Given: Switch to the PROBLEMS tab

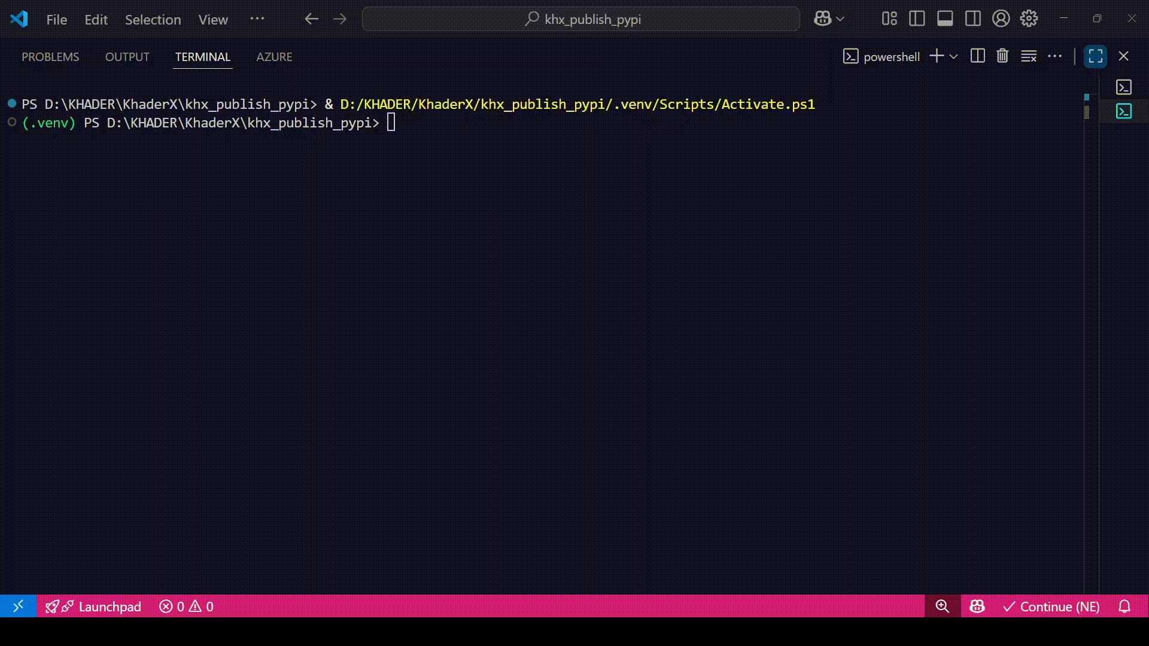Looking at the screenshot, I should pyautogui.click(x=50, y=57).
